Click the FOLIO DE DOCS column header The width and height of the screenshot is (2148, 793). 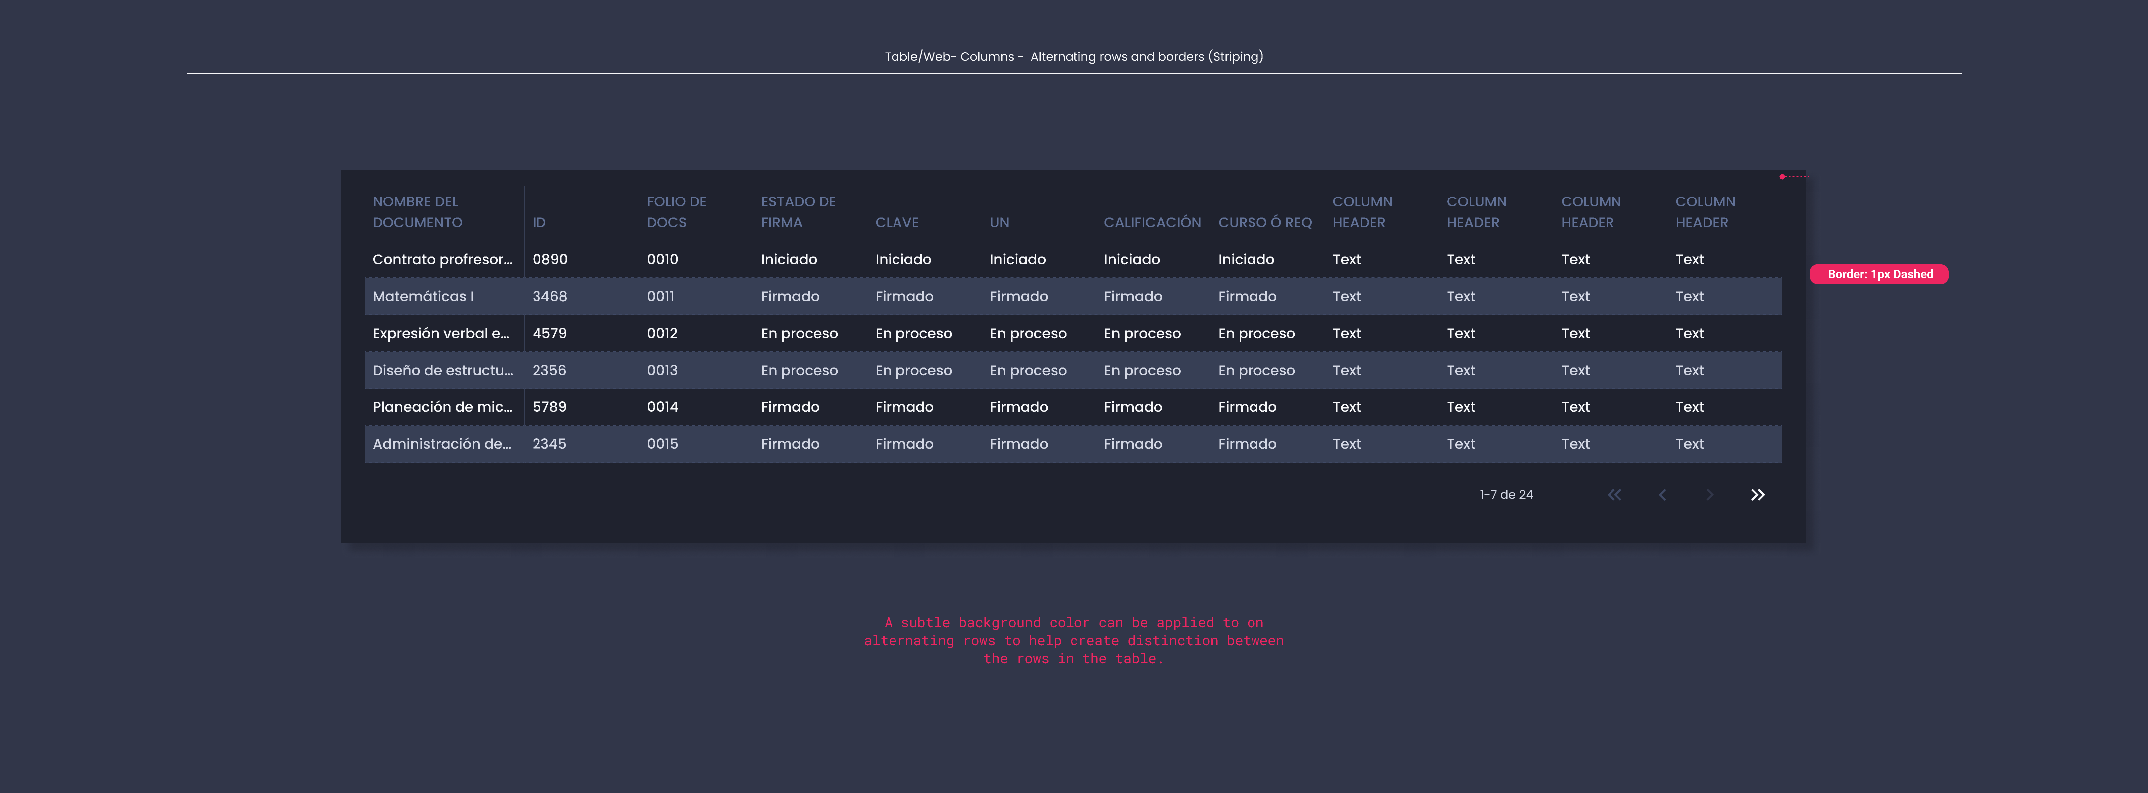(676, 212)
